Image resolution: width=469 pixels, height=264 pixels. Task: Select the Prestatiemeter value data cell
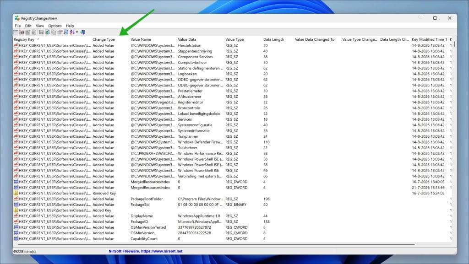pyautogui.click(x=190, y=91)
